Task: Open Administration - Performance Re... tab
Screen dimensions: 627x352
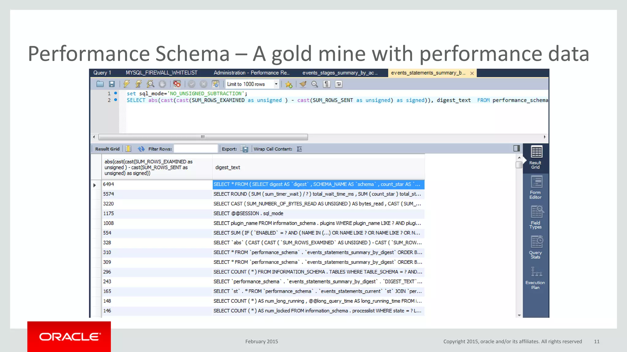Action: click(x=251, y=73)
